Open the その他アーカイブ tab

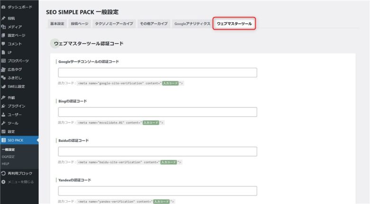click(154, 23)
